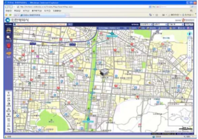Click the magnifying glass search icon in sidebar
Viewport: 198px width, 139px height.
point(8,38)
